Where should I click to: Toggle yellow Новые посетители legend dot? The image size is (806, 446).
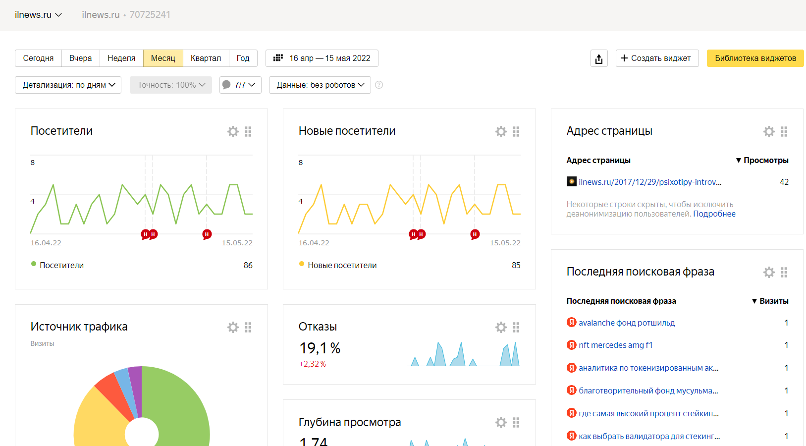click(x=302, y=264)
